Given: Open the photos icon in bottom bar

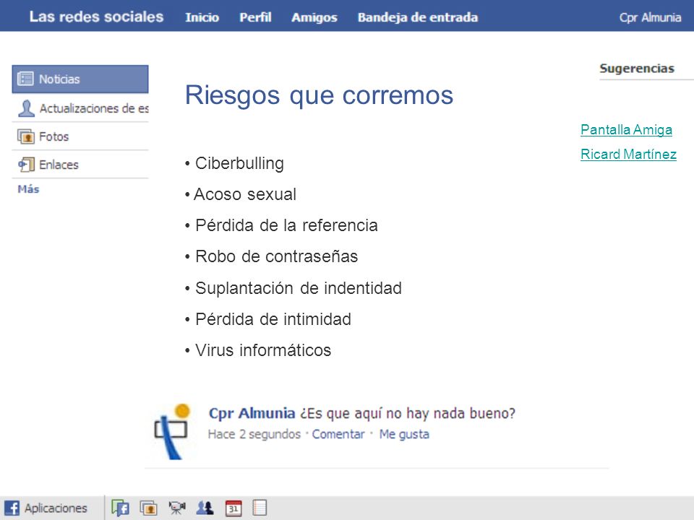Looking at the screenshot, I should pos(149,508).
